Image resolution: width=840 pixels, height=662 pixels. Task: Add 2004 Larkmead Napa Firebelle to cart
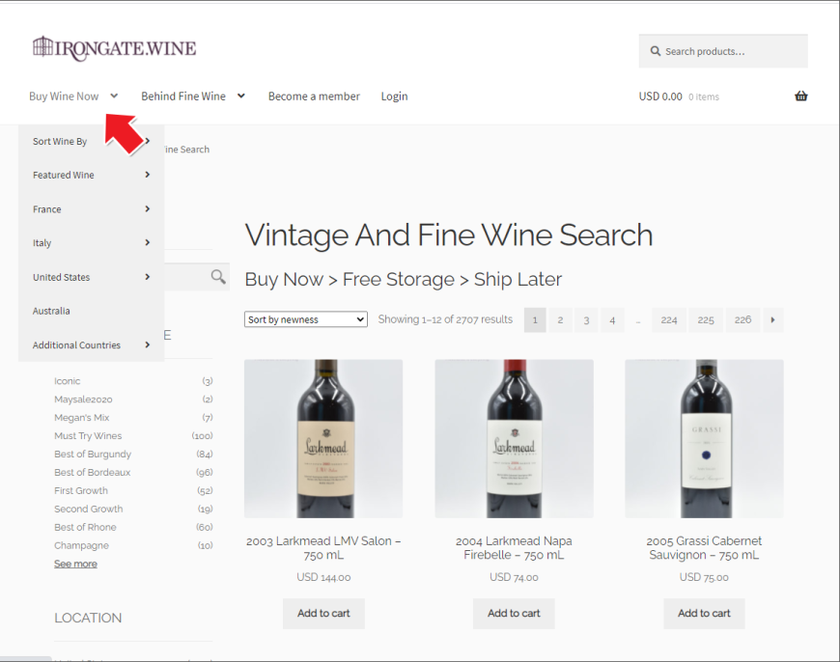[x=514, y=613]
